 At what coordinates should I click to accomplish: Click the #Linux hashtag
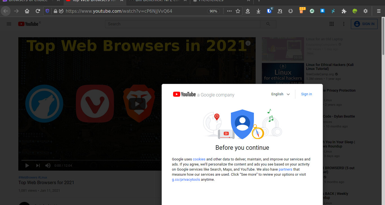click(x=43, y=177)
